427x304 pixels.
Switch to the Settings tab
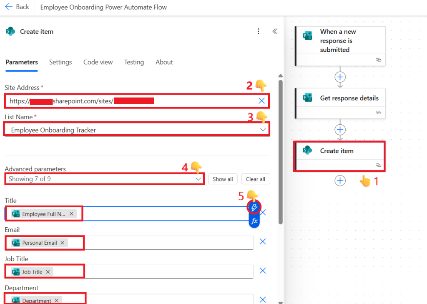coord(60,62)
